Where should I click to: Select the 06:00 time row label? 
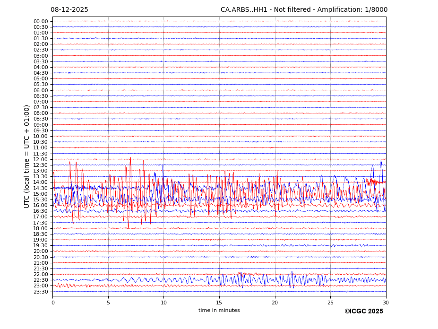point(41,90)
